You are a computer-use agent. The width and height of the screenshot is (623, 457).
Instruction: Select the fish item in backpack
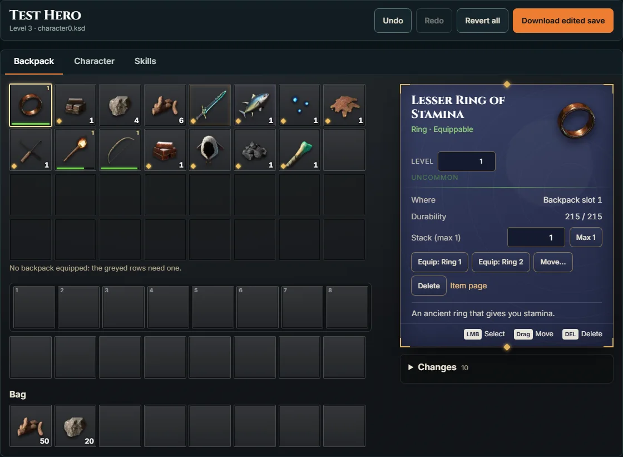pos(255,105)
